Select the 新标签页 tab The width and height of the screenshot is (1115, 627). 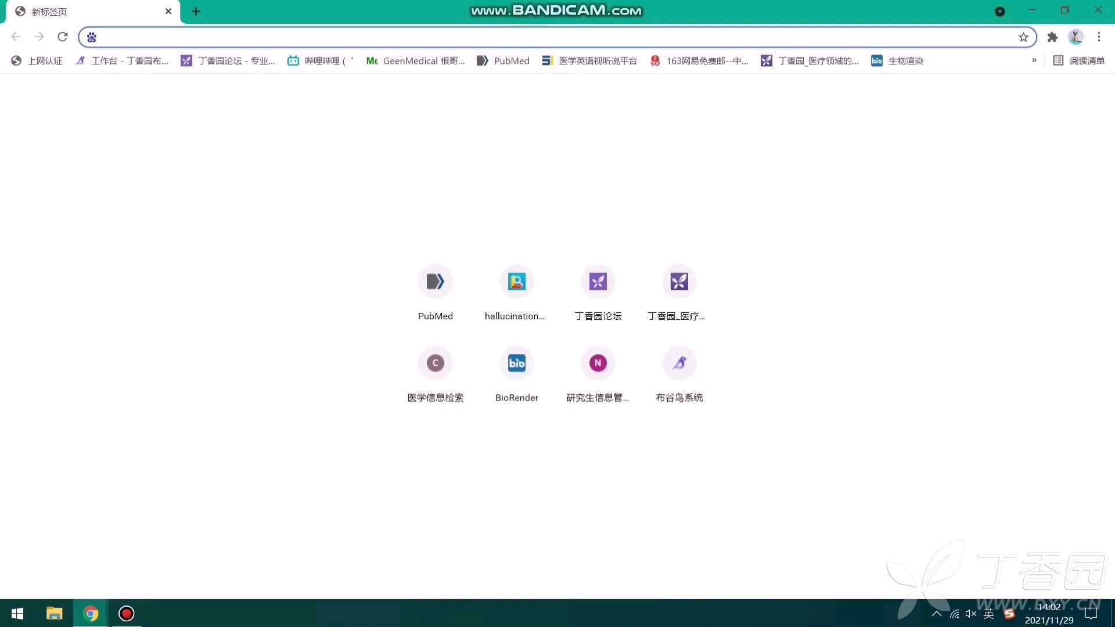(93, 12)
